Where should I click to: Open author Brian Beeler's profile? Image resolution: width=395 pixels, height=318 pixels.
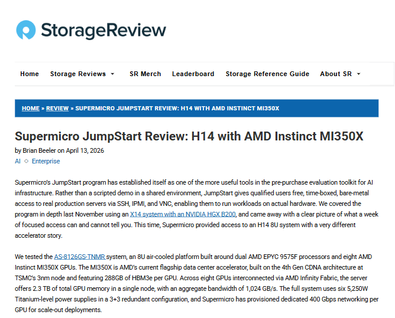(38, 150)
